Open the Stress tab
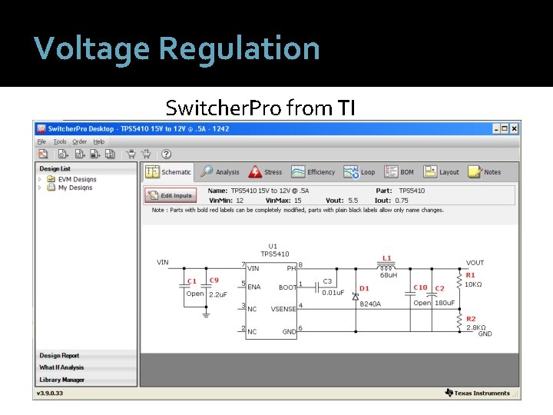 tap(265, 172)
